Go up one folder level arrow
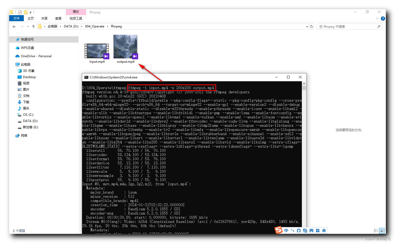Screen dimensions: 395x243 (33, 26)
